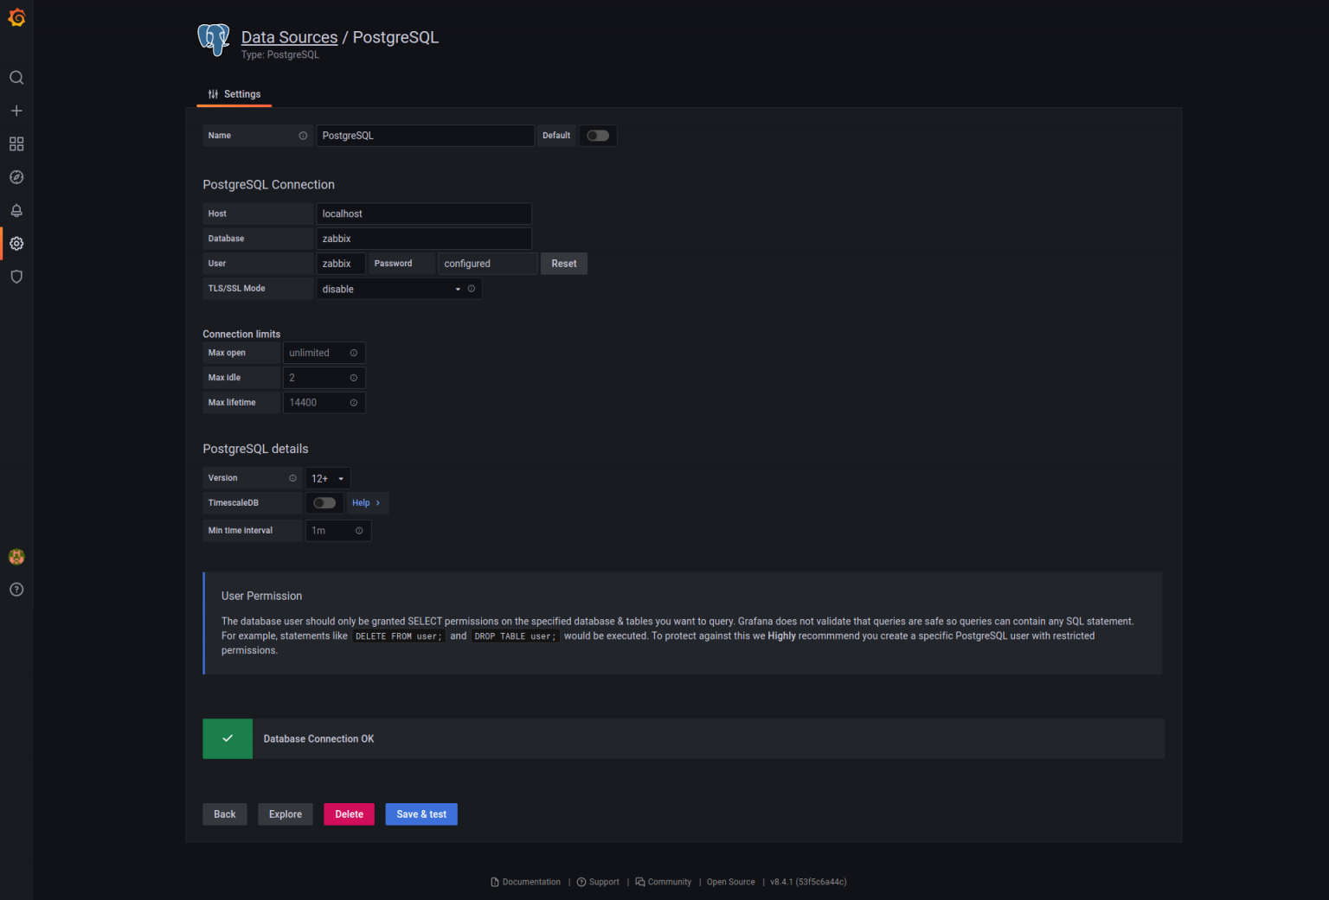The height and width of the screenshot is (900, 1329).
Task: Open the user profile avatar
Action: click(x=16, y=557)
